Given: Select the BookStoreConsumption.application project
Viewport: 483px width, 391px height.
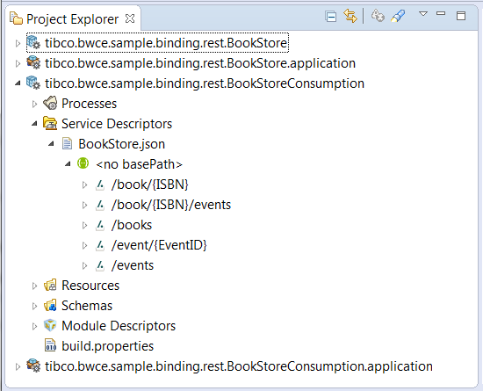Looking at the screenshot, I should [239, 366].
